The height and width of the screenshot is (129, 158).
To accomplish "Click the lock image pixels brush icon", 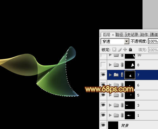I will tap(120, 50).
